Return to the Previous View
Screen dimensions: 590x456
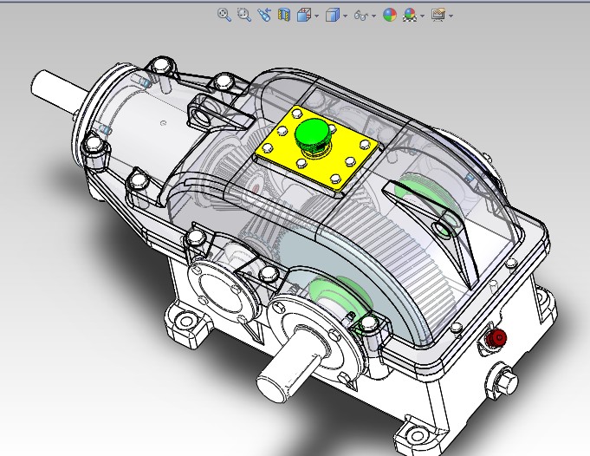263,15
